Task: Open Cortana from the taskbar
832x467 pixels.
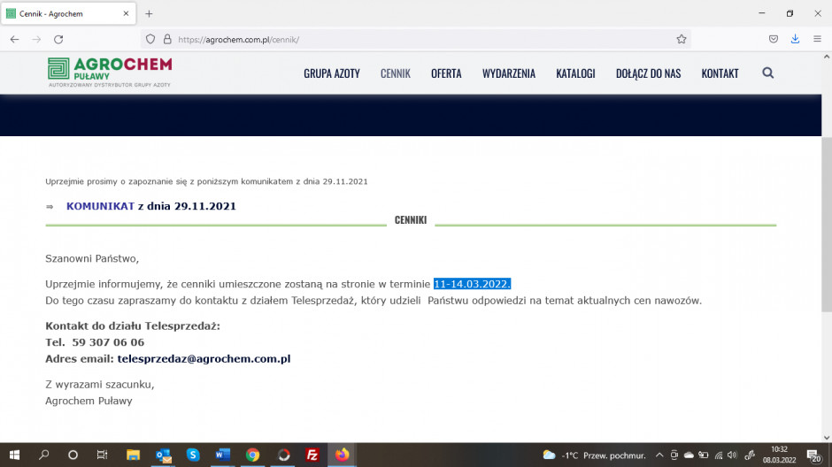Action: click(x=73, y=455)
